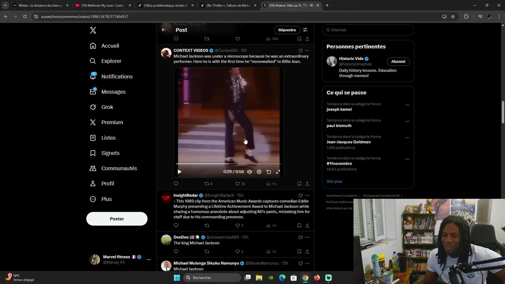This screenshot has height=284, width=505.
Task: Click the browser address bar URL
Action: pos(85,17)
